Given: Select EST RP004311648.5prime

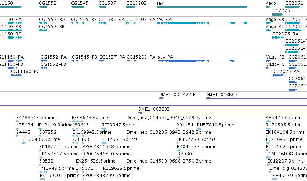Looking at the screenshot, I should coord(83,150).
